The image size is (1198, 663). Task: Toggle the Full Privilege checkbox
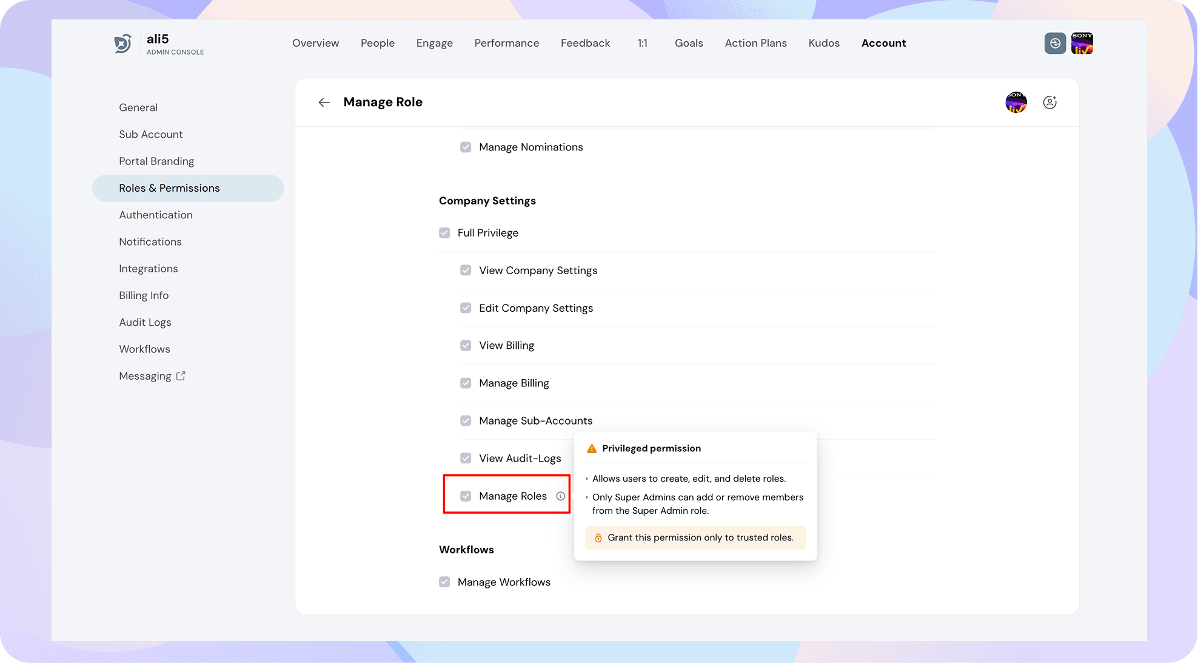tap(444, 233)
